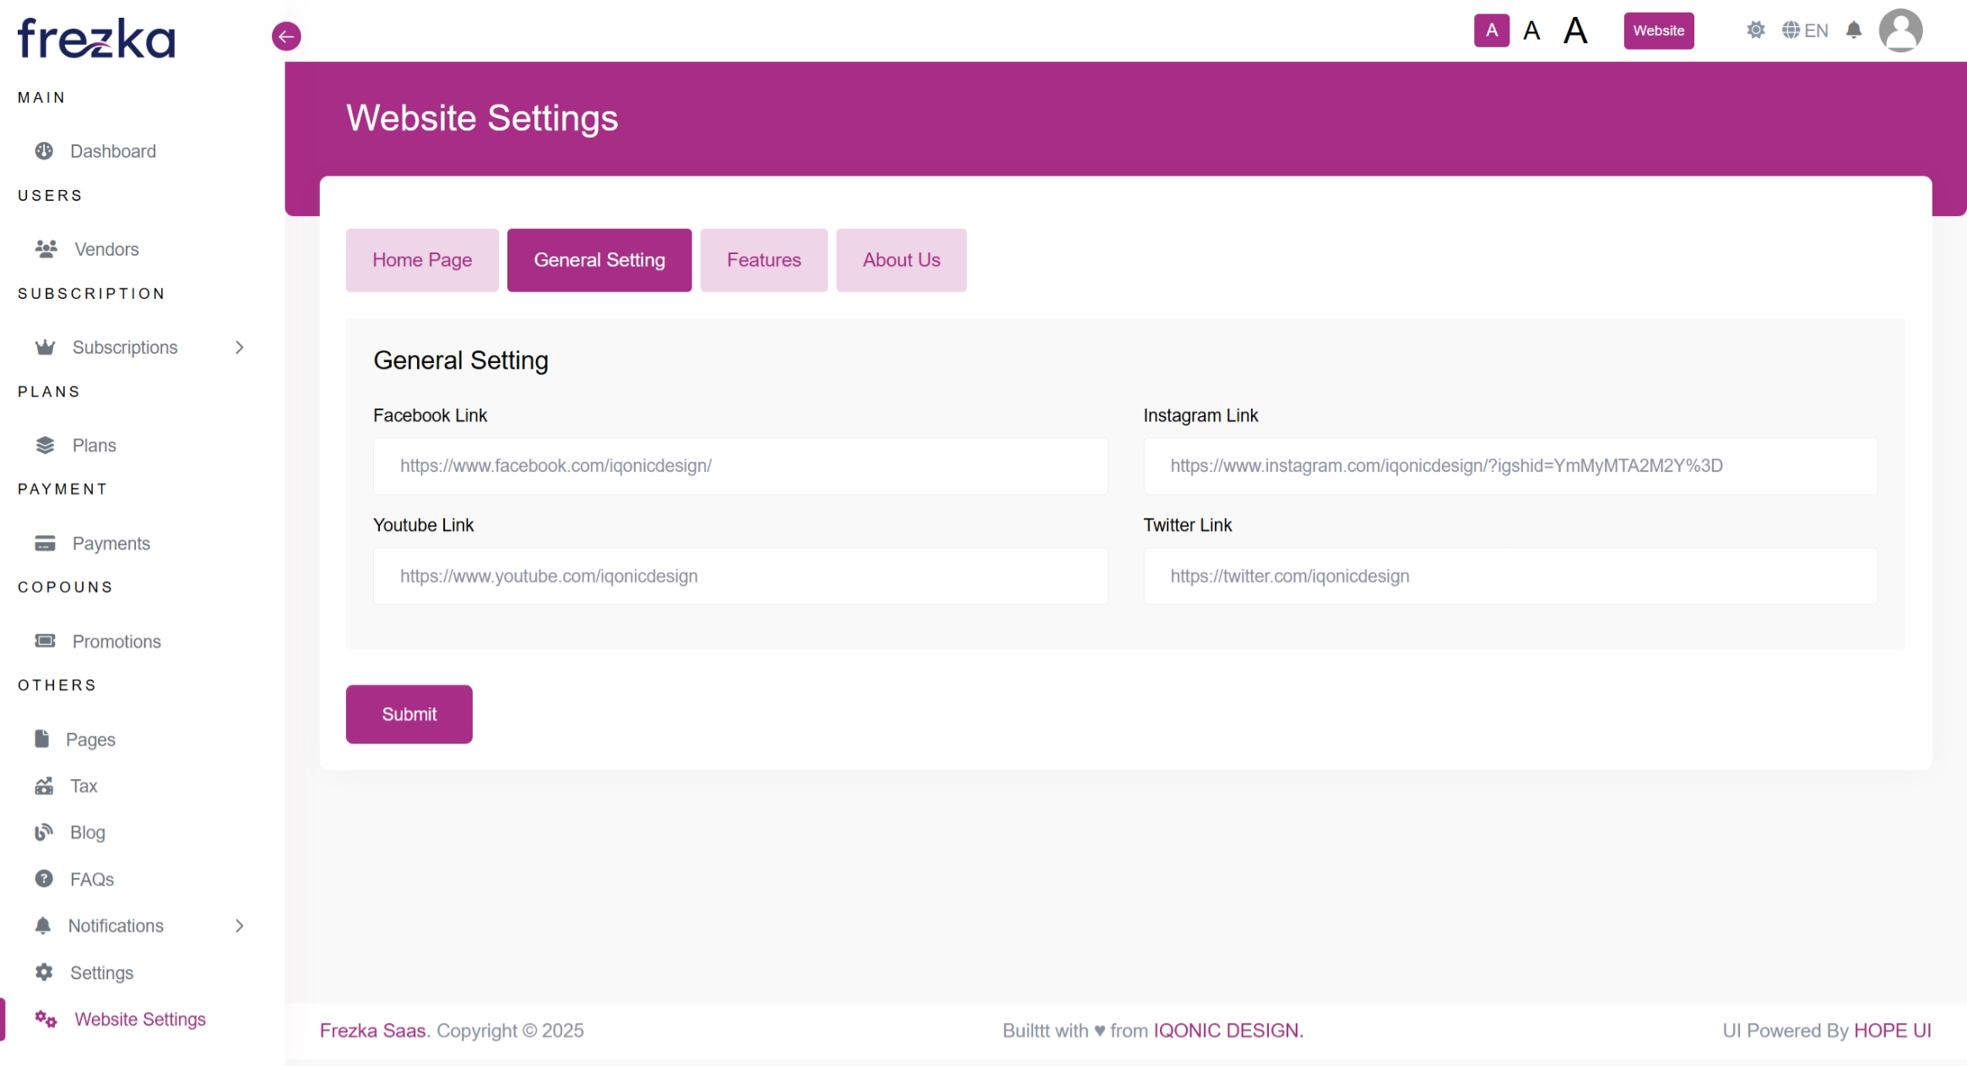Click the Submit button
The image size is (1967, 1066).
coord(409,714)
